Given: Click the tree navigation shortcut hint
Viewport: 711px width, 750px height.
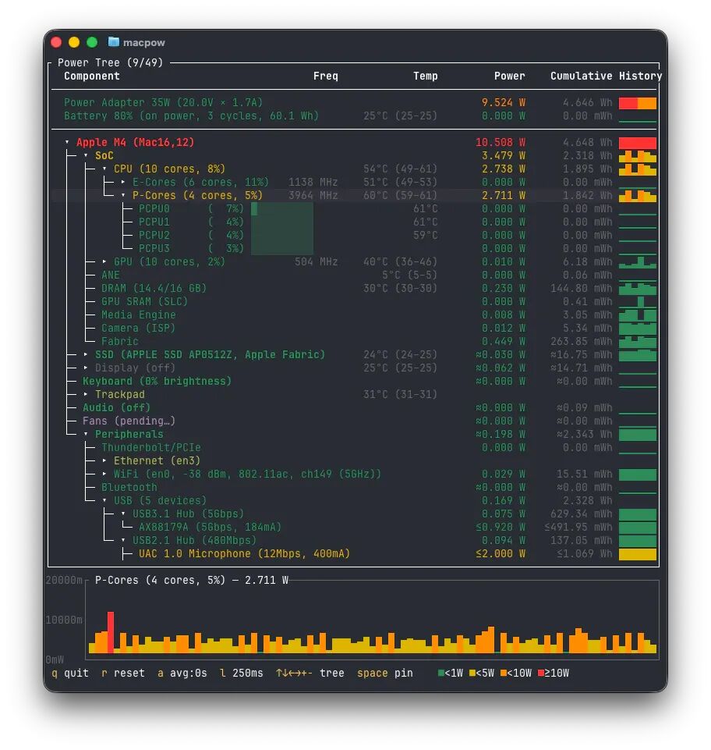Looking at the screenshot, I should pyautogui.click(x=310, y=673).
